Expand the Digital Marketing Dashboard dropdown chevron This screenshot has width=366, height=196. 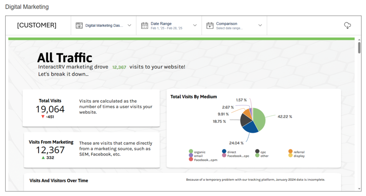(x=129, y=25)
